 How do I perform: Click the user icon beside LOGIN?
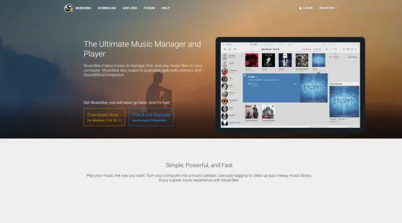click(x=300, y=8)
